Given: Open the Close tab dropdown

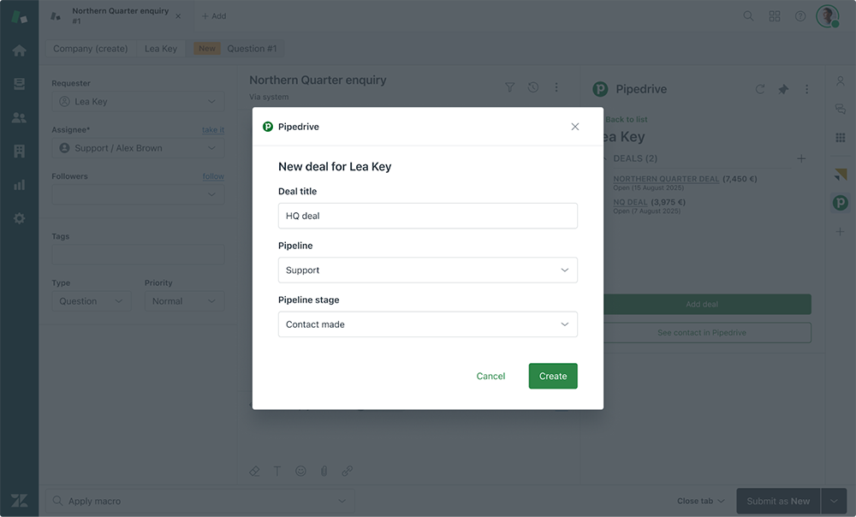Looking at the screenshot, I should pos(701,501).
